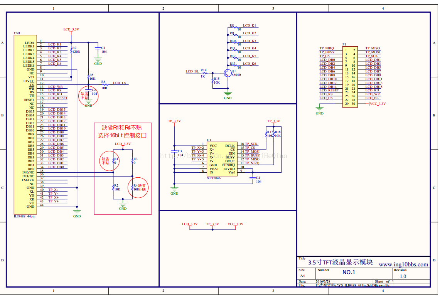Select GND symbol left of P1 header
Image resolution: width=440 pixels, height=303 pixels.
[319, 109]
